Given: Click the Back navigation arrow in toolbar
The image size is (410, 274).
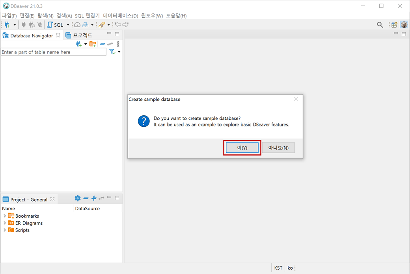Looking at the screenshot, I should click(118, 25).
